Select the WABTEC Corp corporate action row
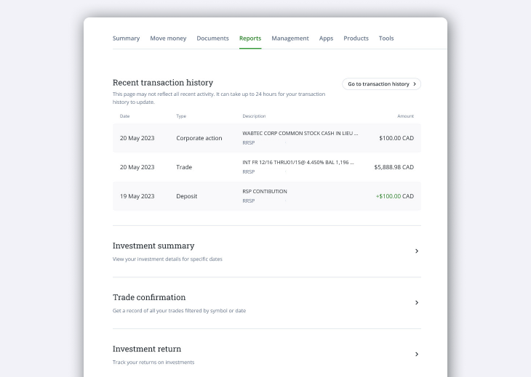Image resolution: width=531 pixels, height=377 pixels. (x=266, y=138)
